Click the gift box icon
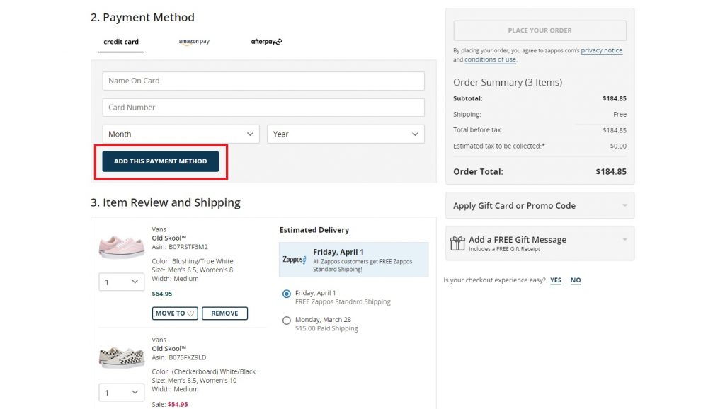 (x=457, y=243)
